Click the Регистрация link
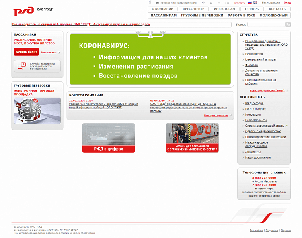302x238 pixels. pyautogui.click(x=271, y=2)
